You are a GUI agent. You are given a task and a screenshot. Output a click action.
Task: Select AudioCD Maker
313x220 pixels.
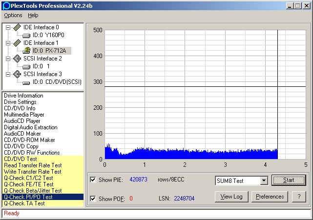[22, 134]
